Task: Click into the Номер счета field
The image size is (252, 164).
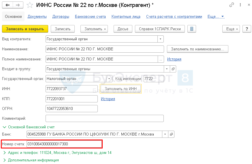Action: click(x=63, y=144)
